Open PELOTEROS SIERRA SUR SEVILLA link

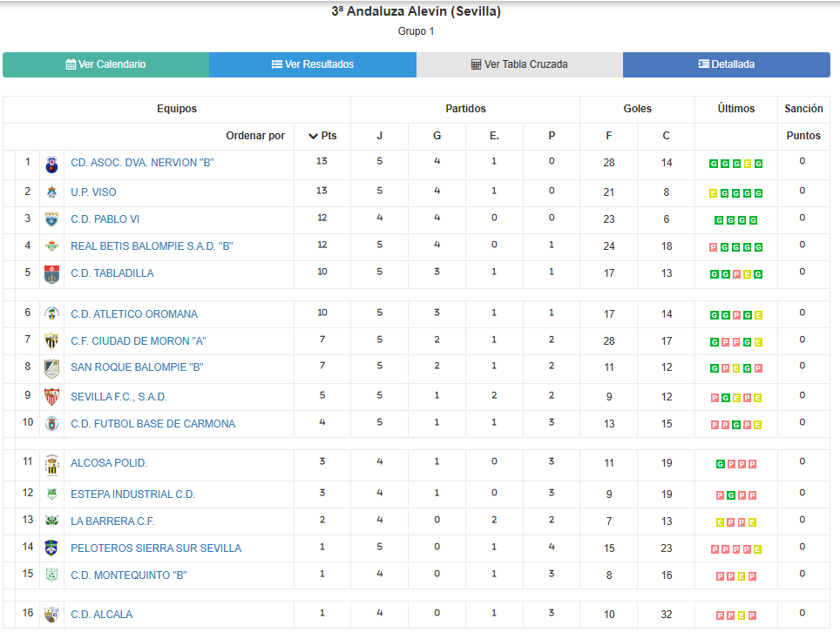tap(156, 548)
